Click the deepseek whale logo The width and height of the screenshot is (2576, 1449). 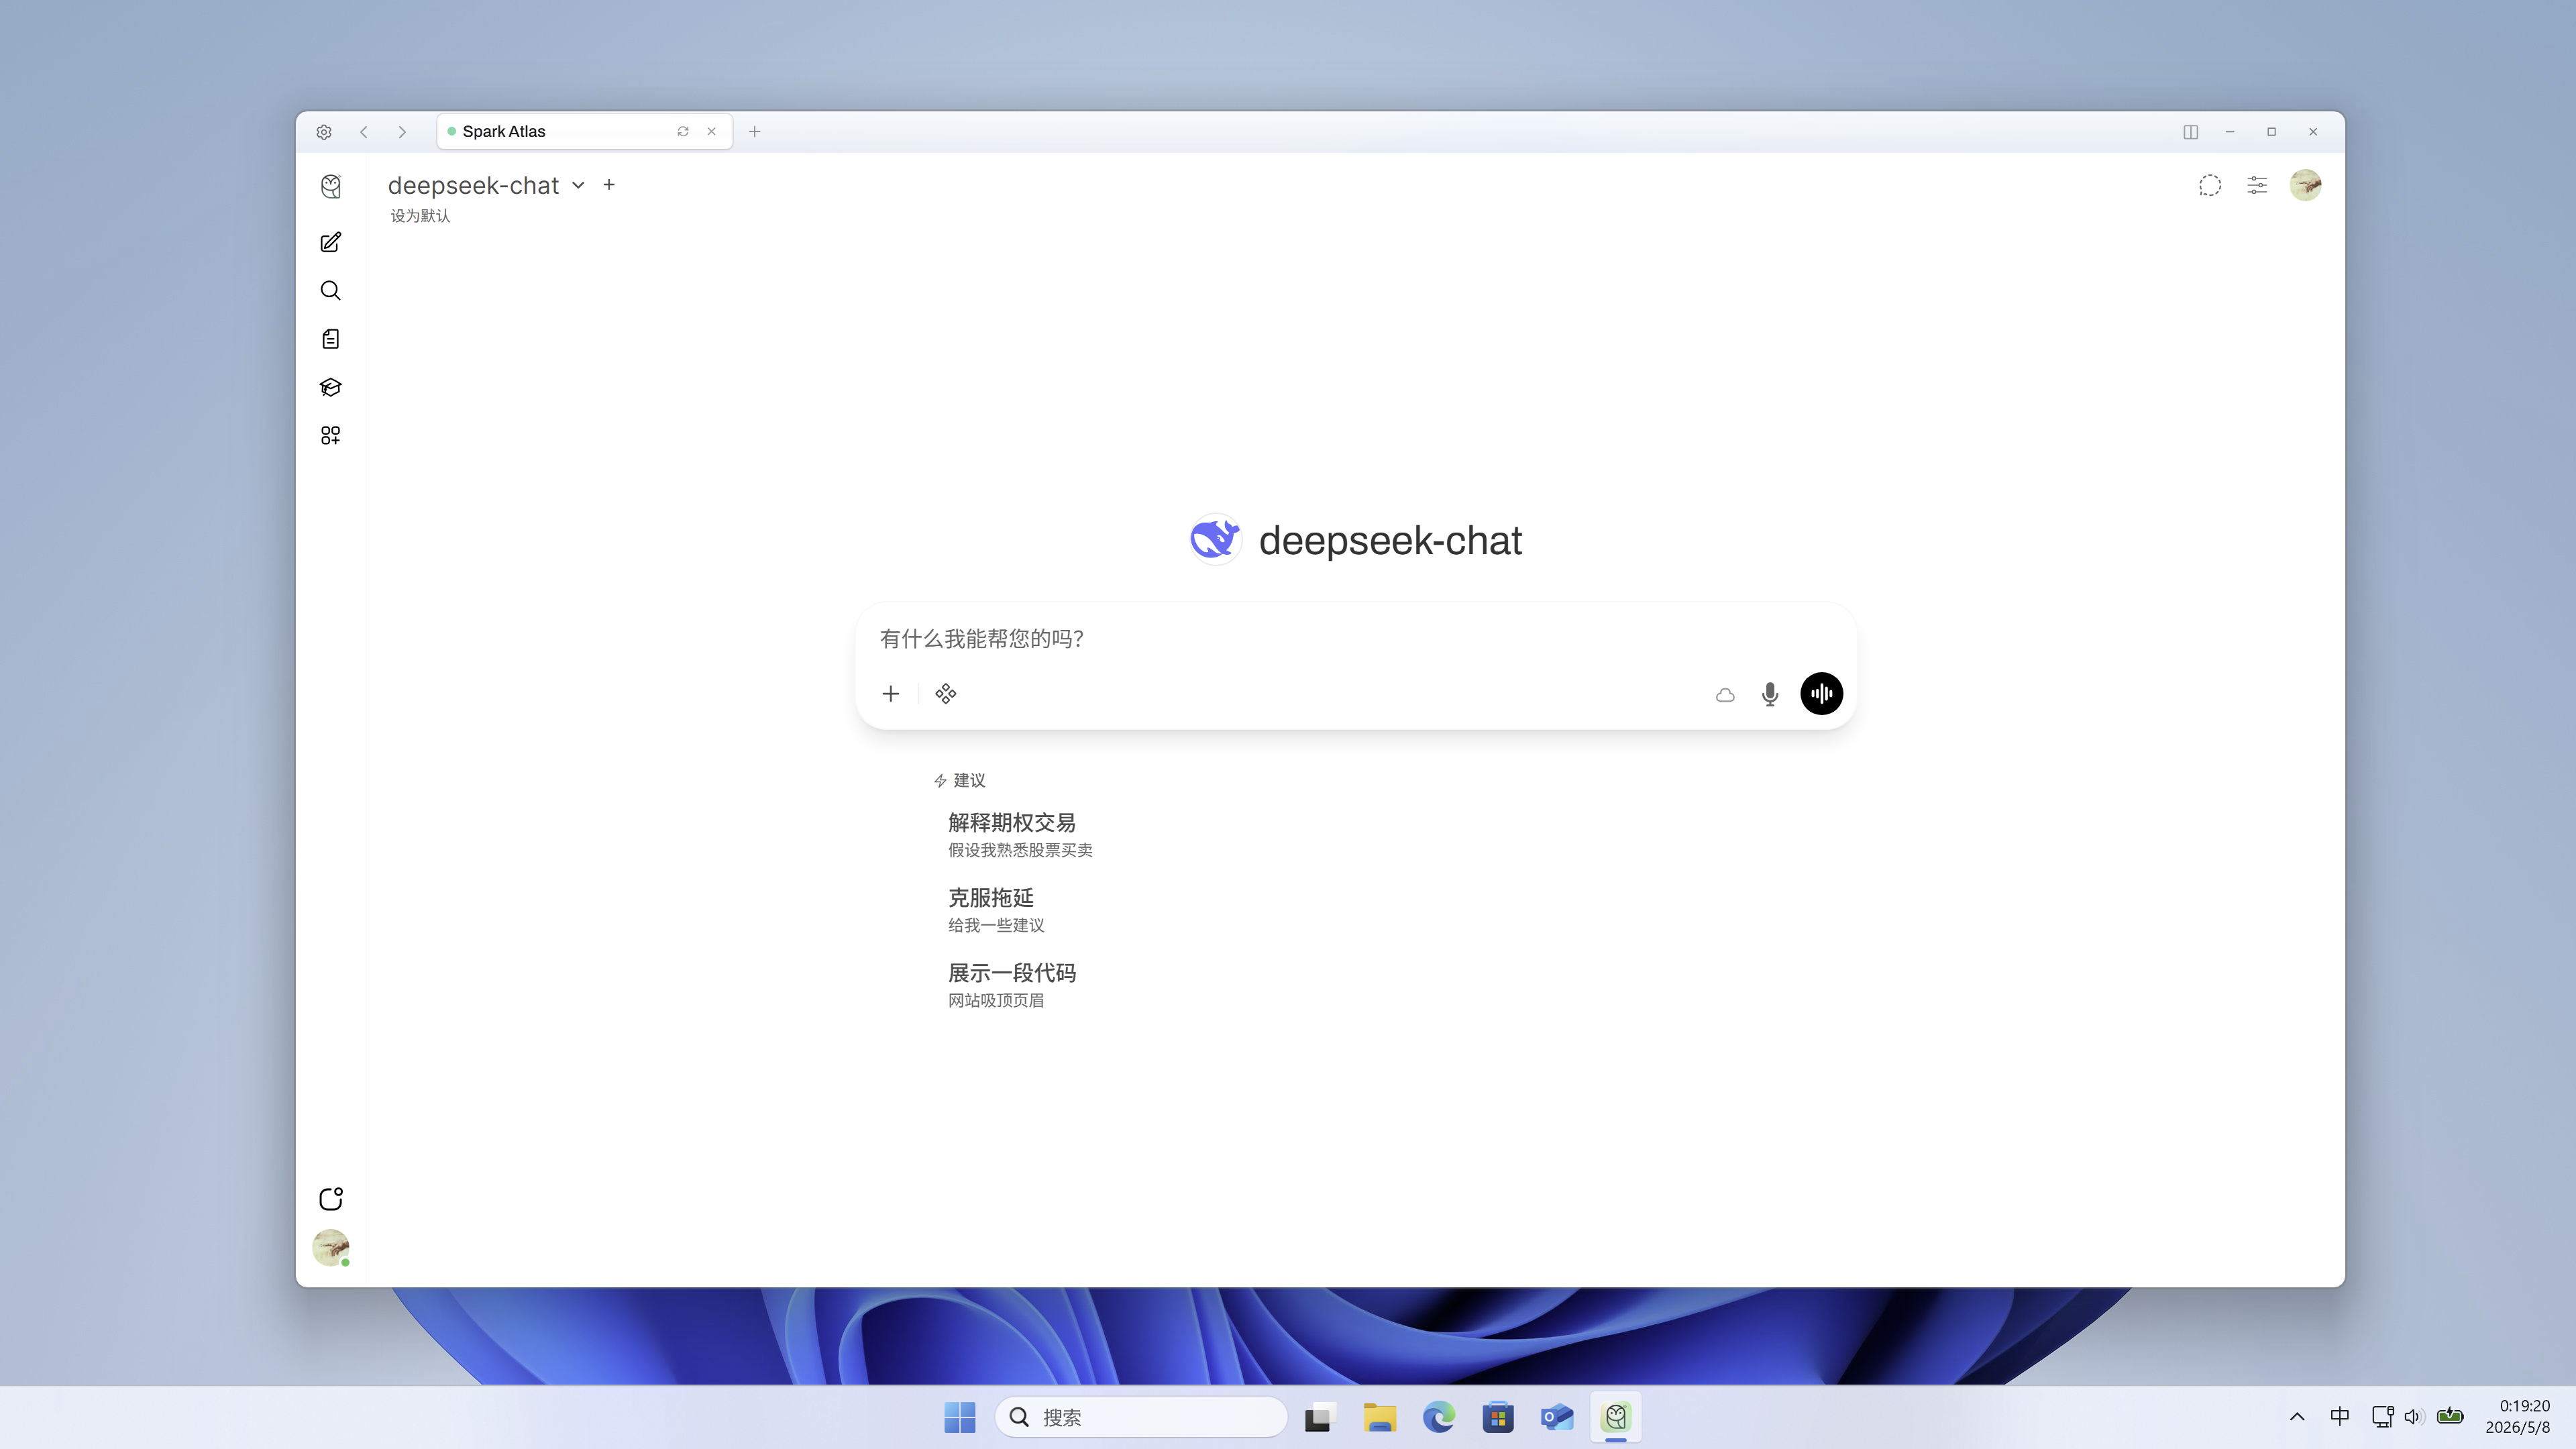1215,540
